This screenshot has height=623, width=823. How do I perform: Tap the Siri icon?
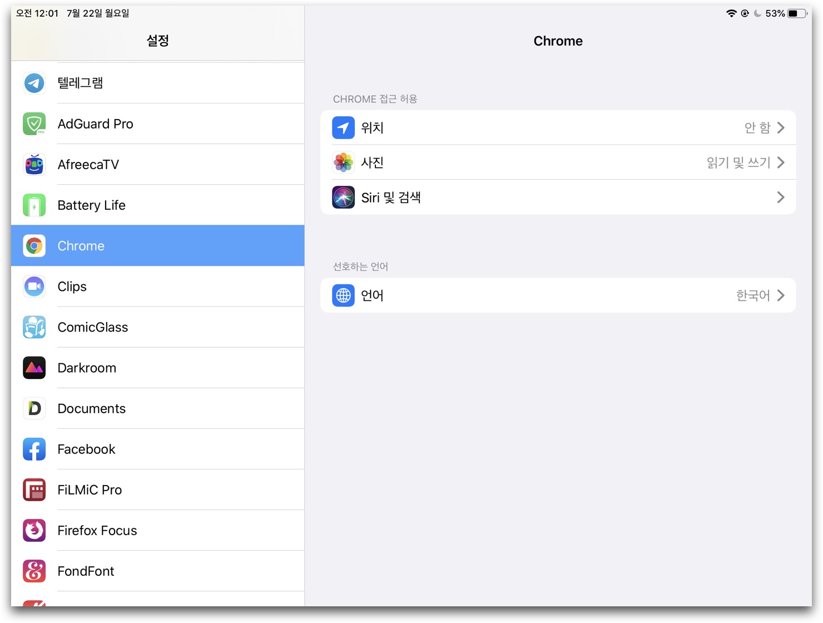click(343, 197)
